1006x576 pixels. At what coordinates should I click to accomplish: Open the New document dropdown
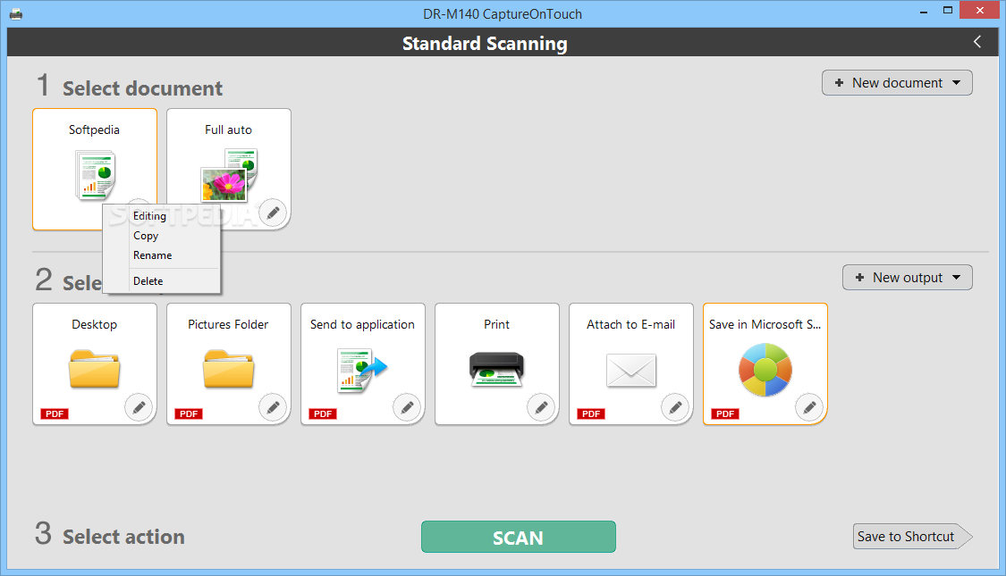[897, 83]
